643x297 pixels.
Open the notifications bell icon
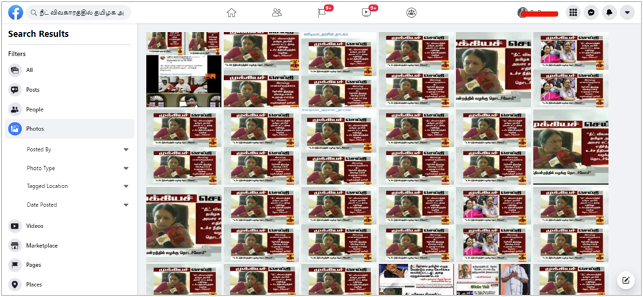pos(609,12)
